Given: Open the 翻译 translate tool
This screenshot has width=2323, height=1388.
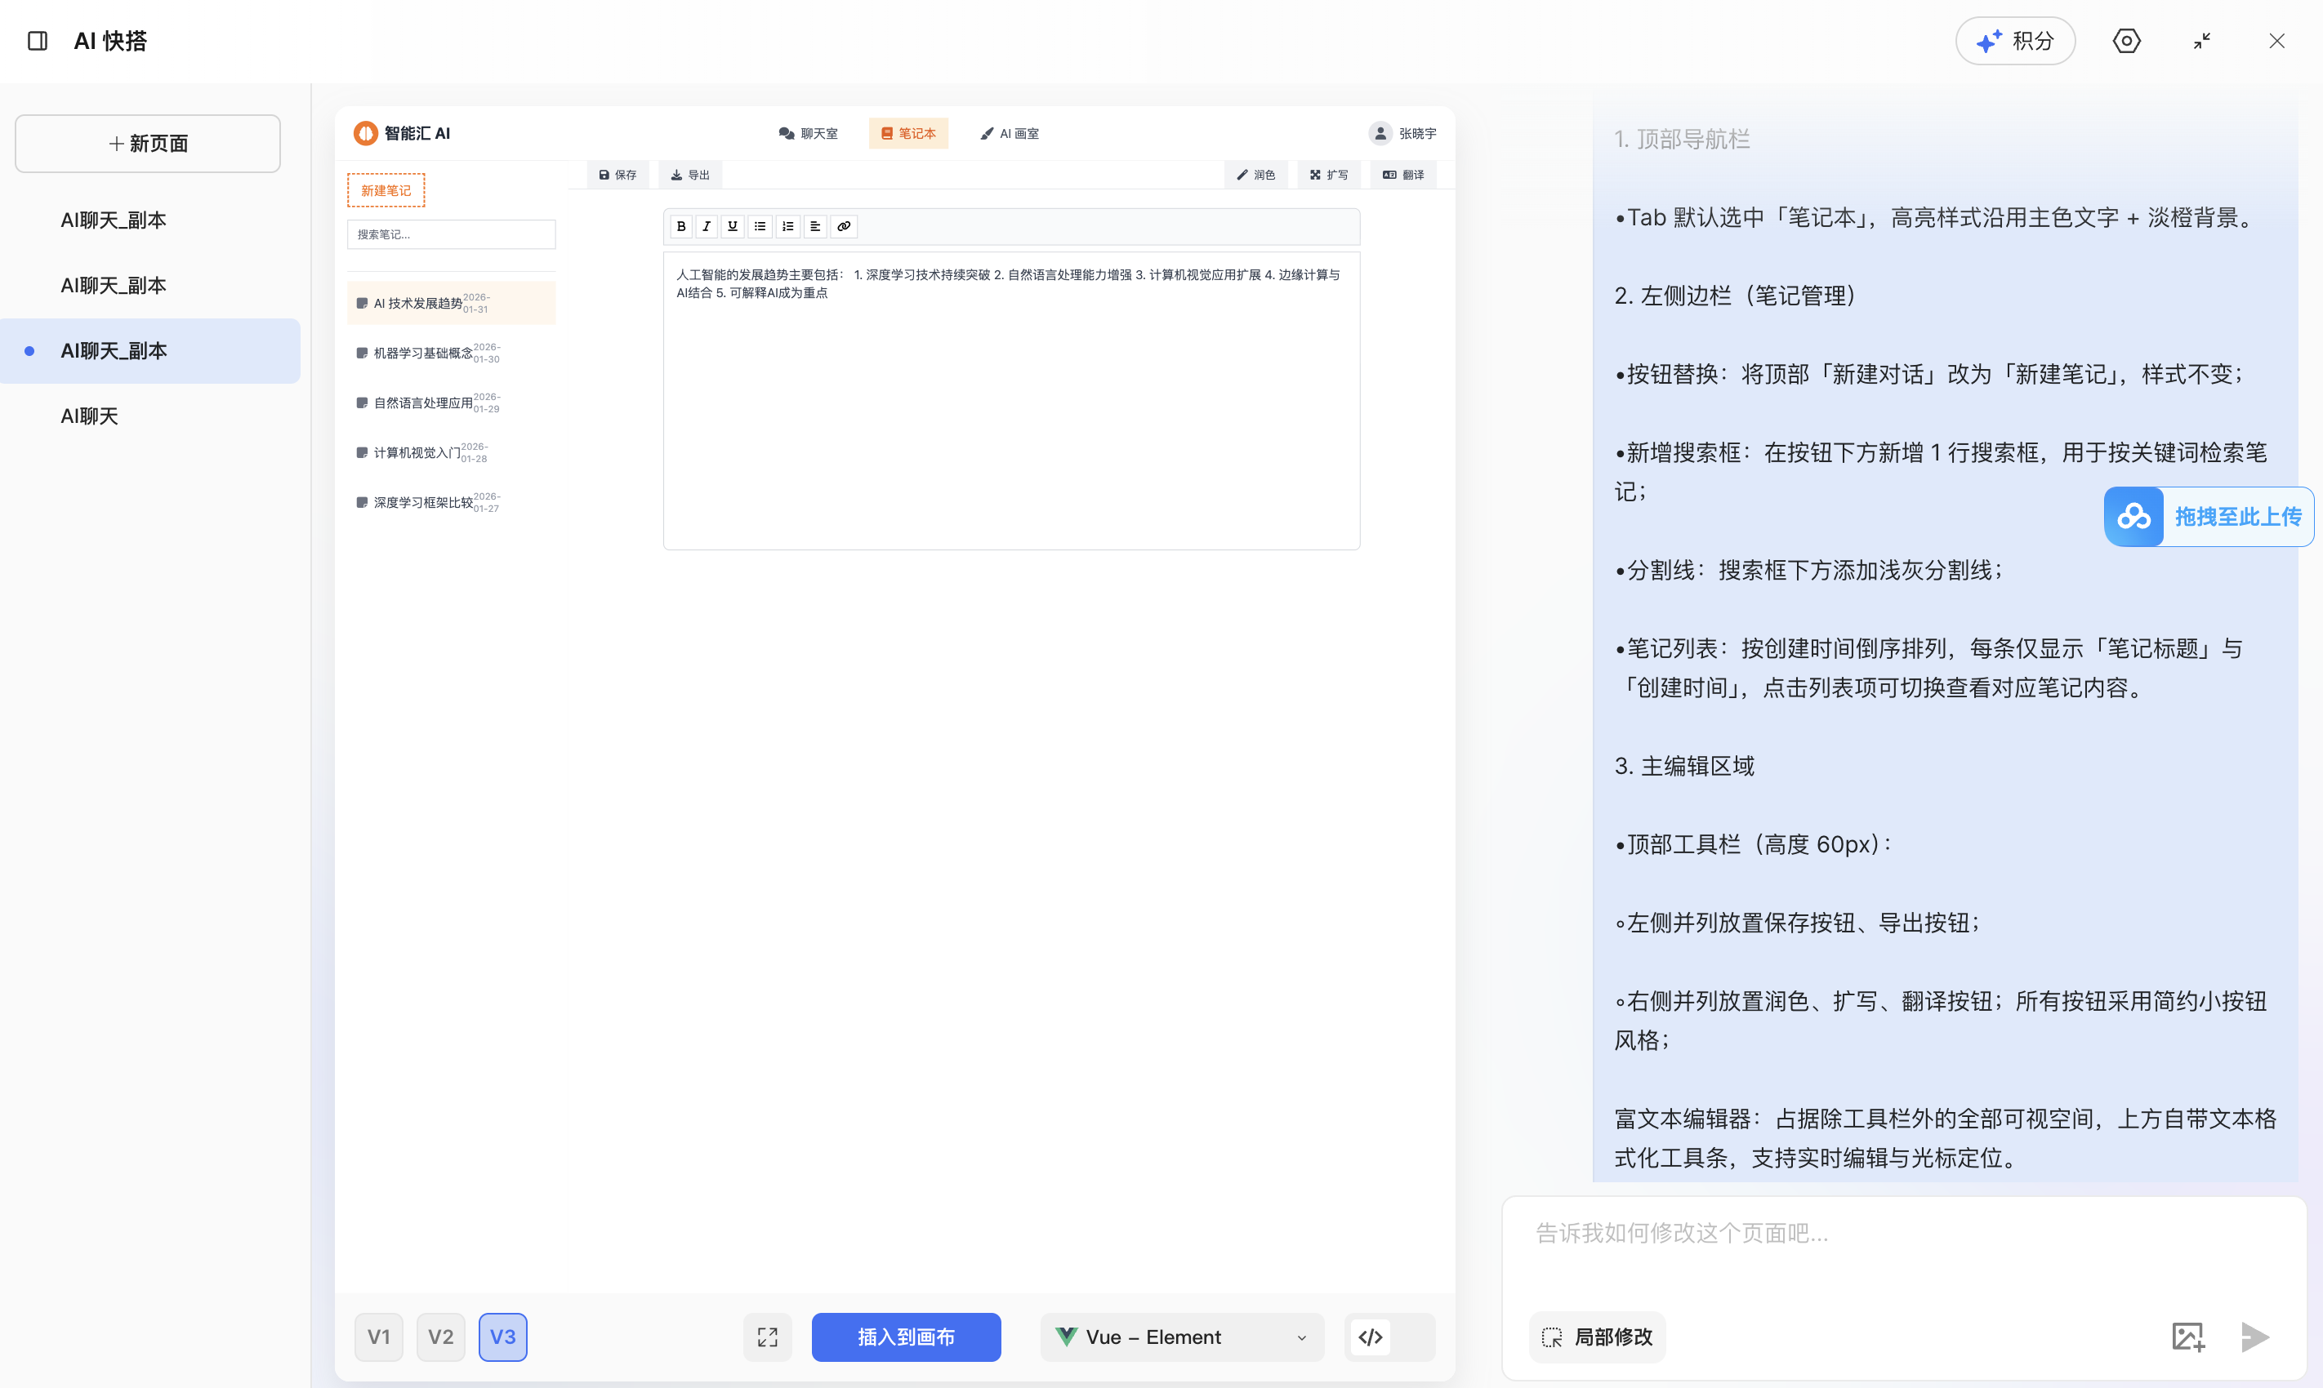Looking at the screenshot, I should coord(1402,174).
